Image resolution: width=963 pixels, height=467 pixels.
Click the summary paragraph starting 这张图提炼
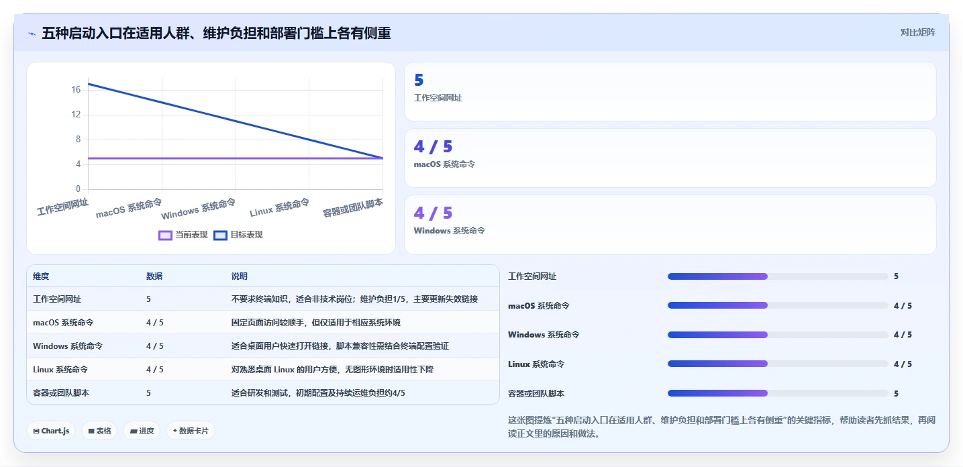[x=721, y=427]
